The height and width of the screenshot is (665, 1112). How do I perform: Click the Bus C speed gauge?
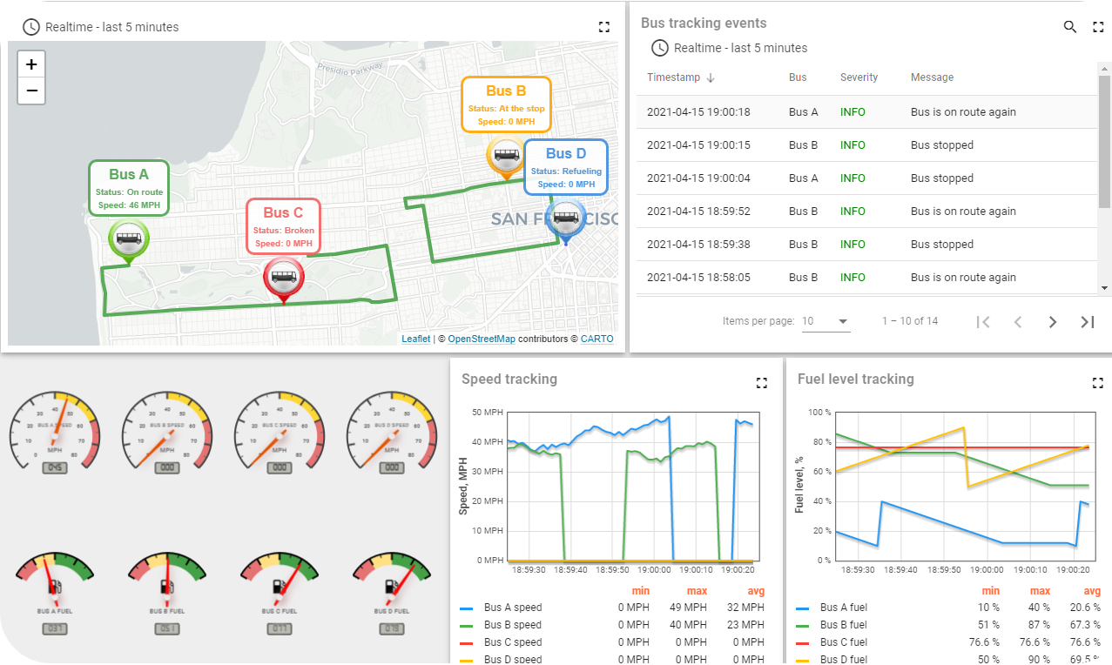(x=280, y=433)
